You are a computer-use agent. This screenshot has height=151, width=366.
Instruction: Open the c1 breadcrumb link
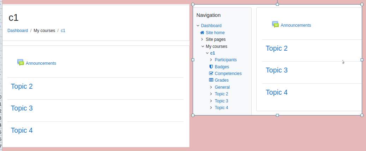[x=63, y=31]
